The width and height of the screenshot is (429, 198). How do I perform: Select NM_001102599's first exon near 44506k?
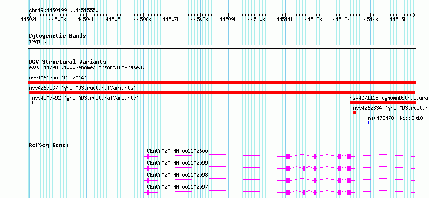(148, 169)
